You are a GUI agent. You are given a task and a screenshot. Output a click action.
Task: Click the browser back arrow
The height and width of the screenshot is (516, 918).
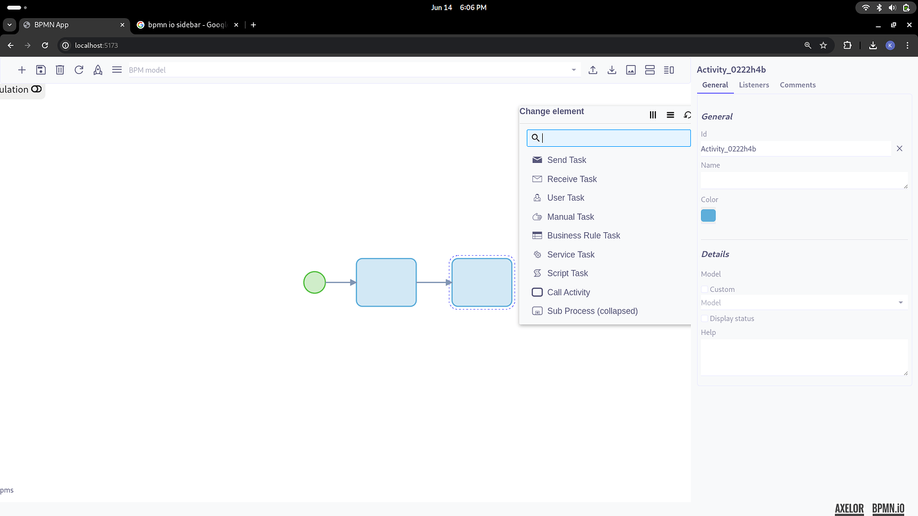[x=10, y=45]
